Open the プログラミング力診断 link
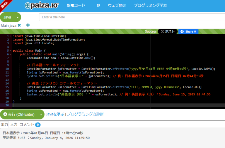The width and height of the screenshot is (225, 148). tap(85, 114)
